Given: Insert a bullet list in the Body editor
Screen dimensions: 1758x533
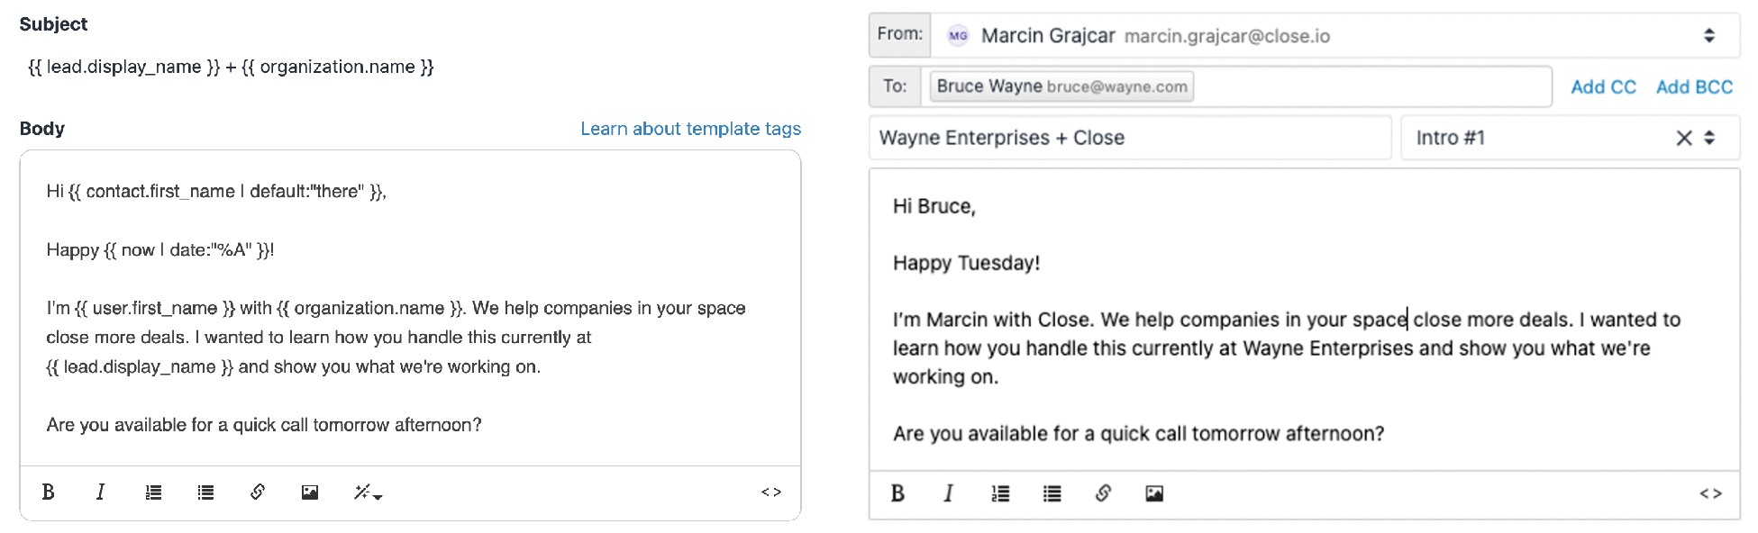Looking at the screenshot, I should tap(205, 492).
